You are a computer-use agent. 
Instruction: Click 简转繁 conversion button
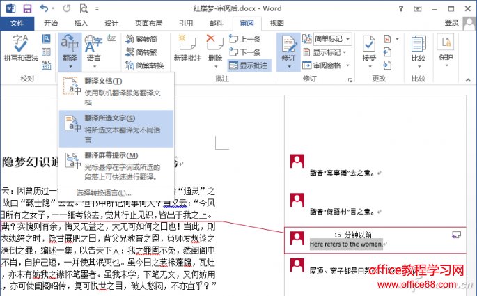coord(142,52)
